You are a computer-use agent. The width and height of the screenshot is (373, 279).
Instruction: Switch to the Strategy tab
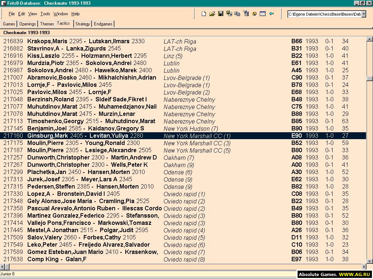coord(83,24)
